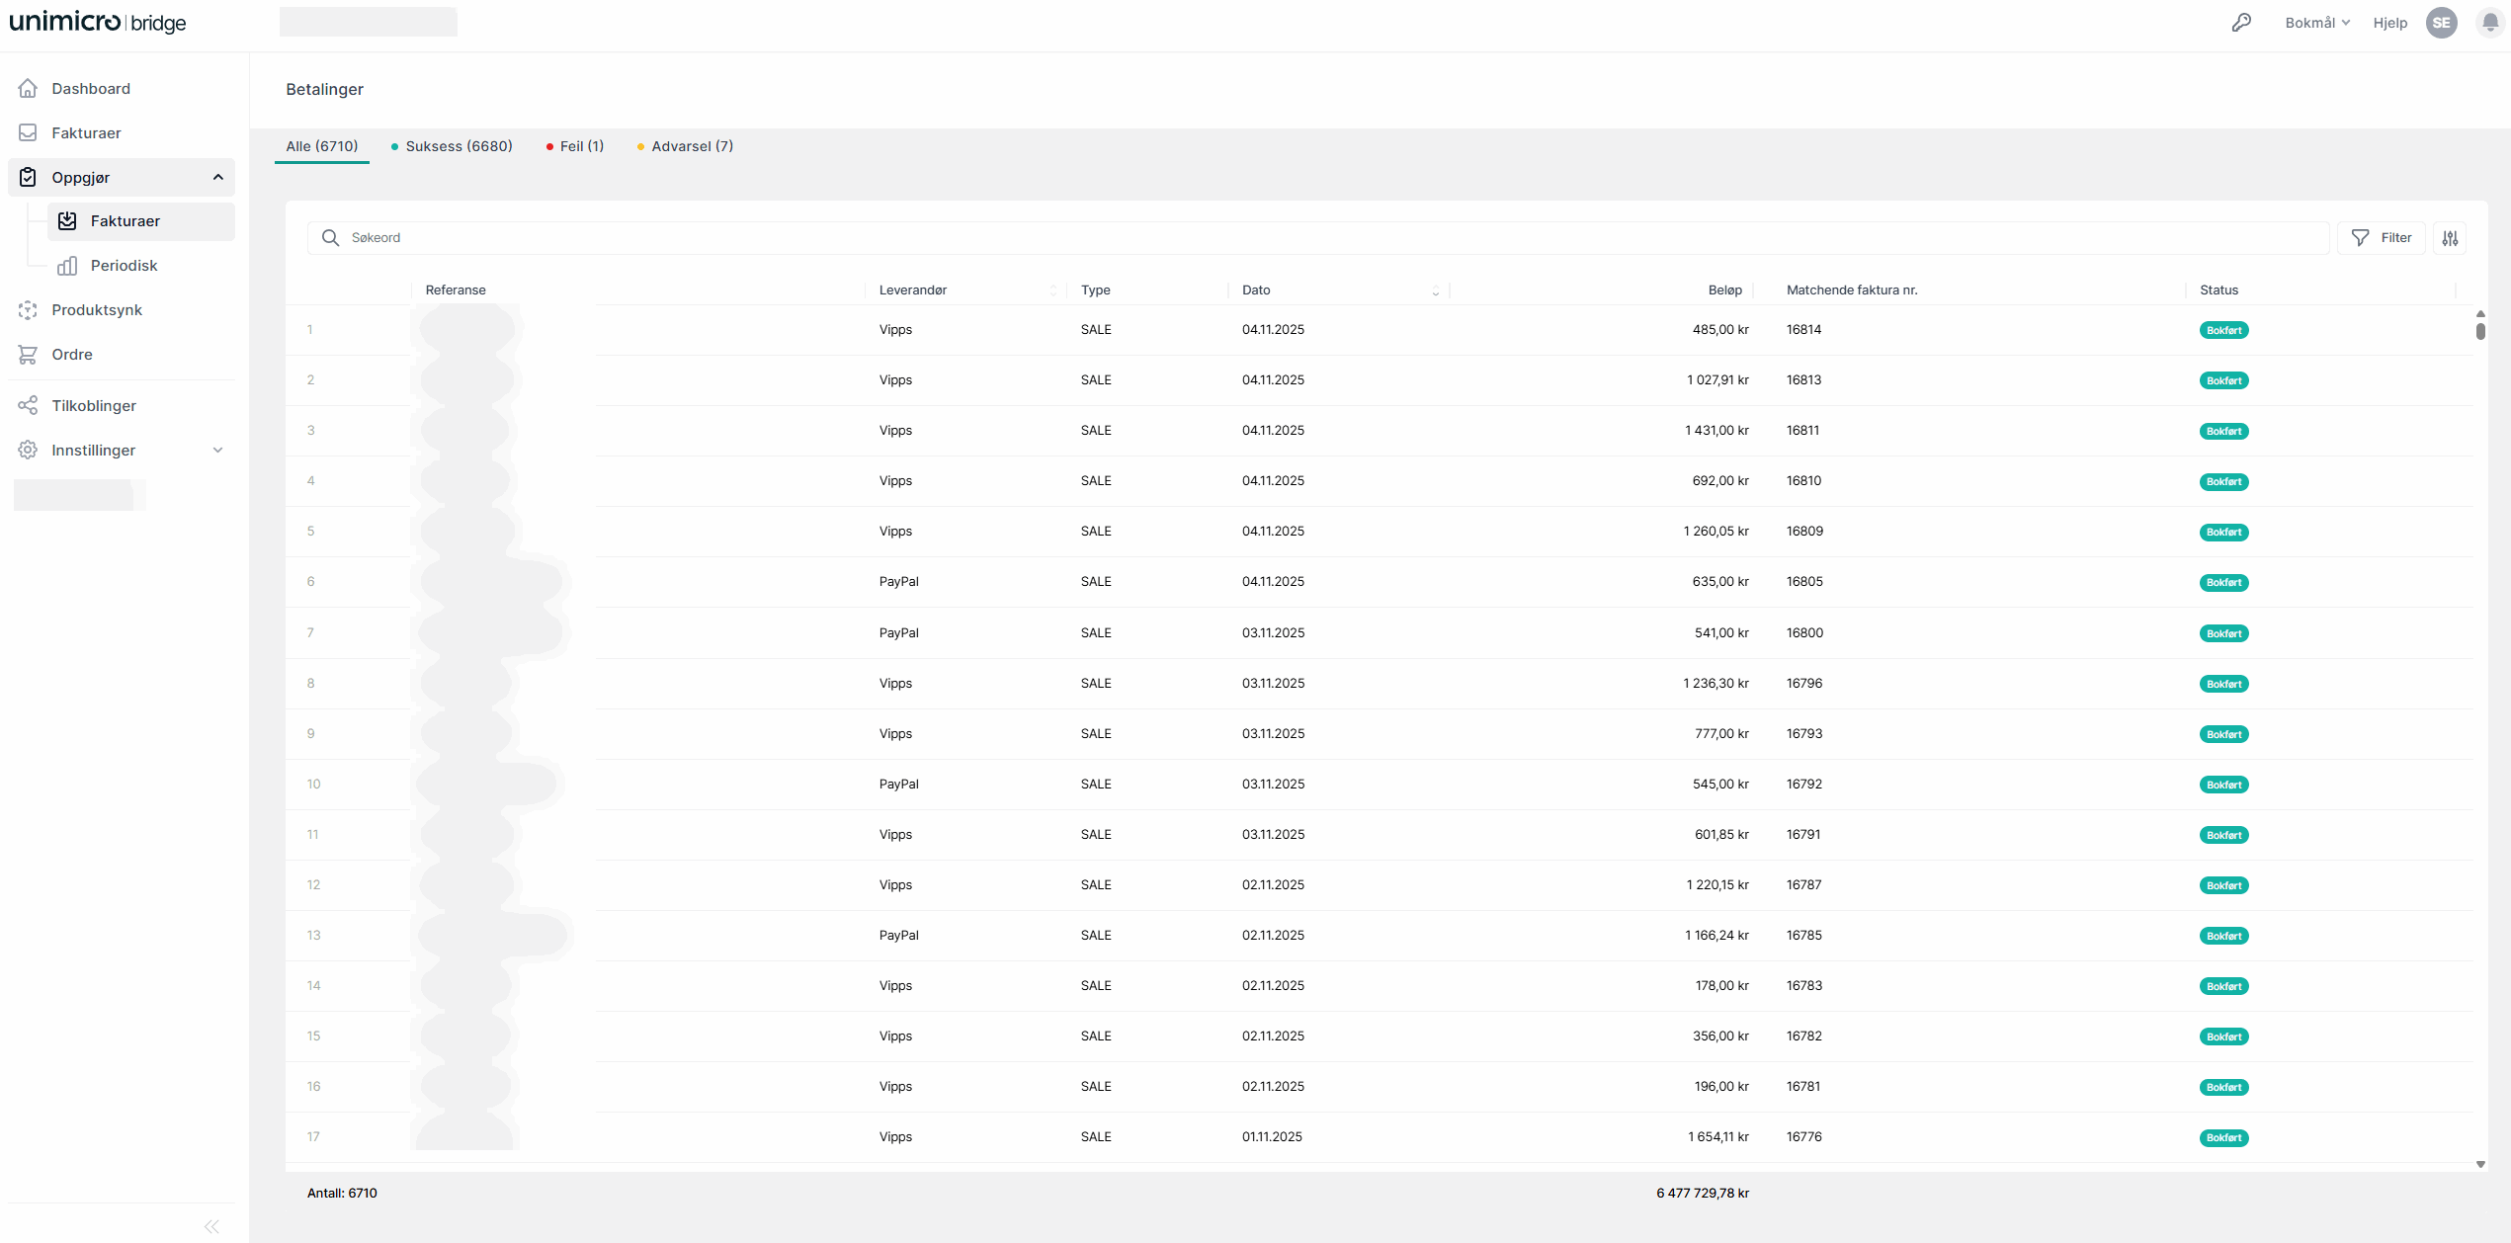Expand the Innstillinger menu
Image resolution: width=2511 pixels, height=1243 pixels.
217,450
